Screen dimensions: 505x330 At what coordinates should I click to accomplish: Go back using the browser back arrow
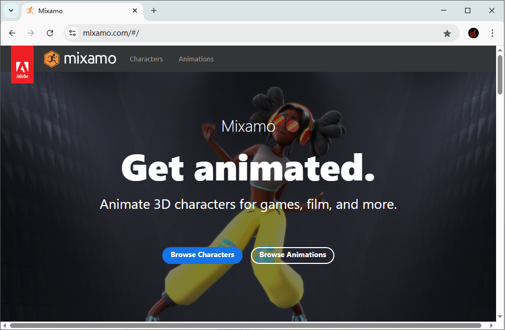pyautogui.click(x=12, y=33)
